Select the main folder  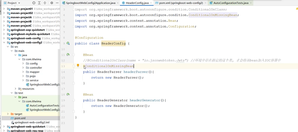[x=21, y=51]
